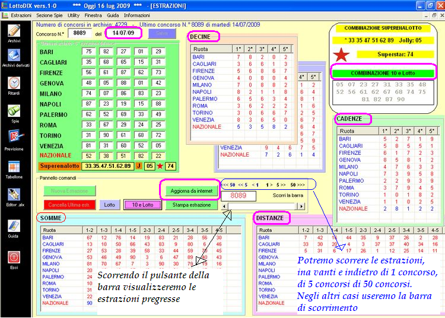Click the Ruota header in the CADENZE table
The width and height of the screenshot is (445, 318).
[358, 131]
